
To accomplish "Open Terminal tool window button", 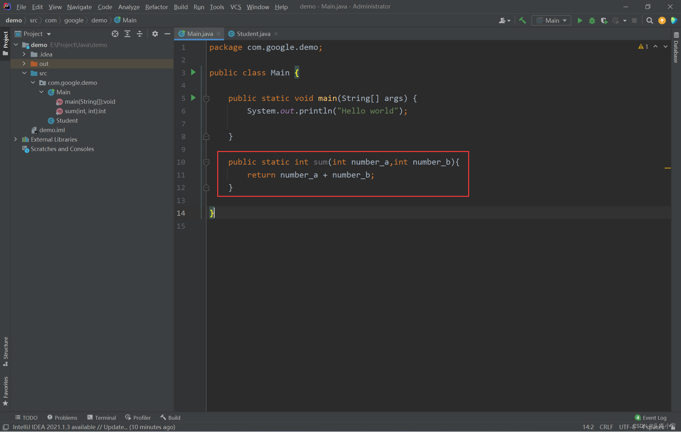I will pos(102,417).
